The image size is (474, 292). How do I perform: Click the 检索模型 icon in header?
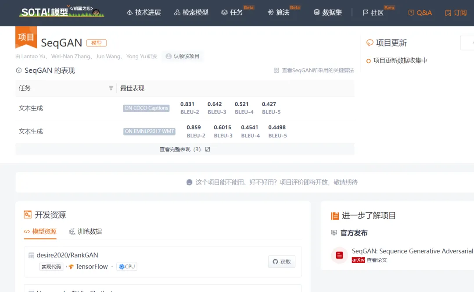(177, 12)
